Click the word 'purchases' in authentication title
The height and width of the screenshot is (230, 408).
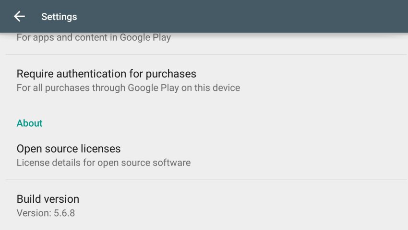tap(171, 74)
